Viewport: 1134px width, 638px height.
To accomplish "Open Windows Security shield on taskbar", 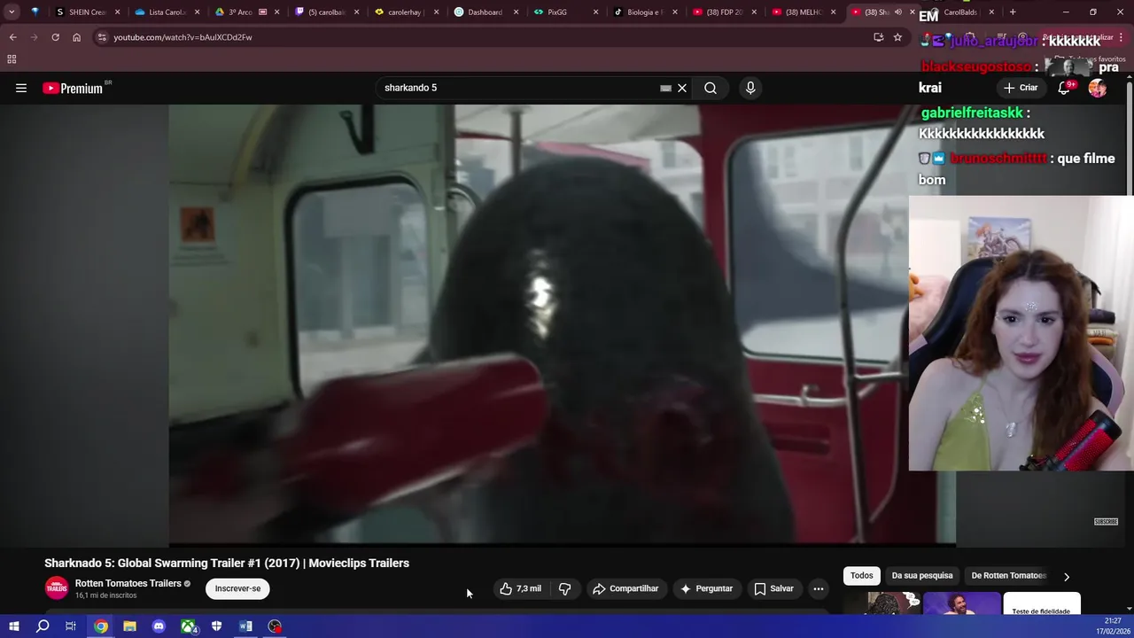I will point(217,626).
